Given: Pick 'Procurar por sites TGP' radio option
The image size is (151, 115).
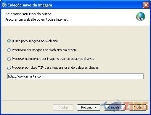Looking at the screenshot, I should click(9, 68).
